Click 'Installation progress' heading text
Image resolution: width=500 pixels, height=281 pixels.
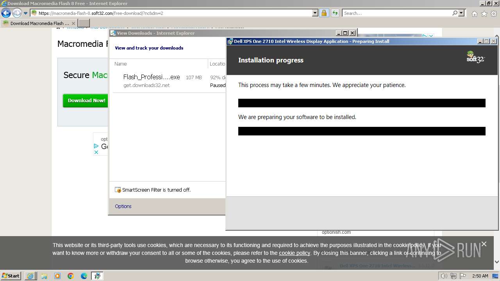click(271, 60)
